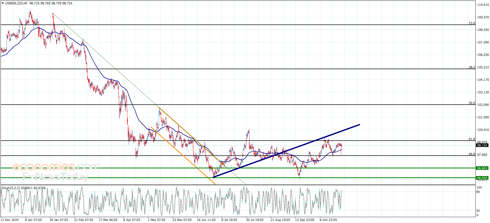Click the black 98.724 current price tag
This screenshot has height=223, width=490.
click(482, 145)
